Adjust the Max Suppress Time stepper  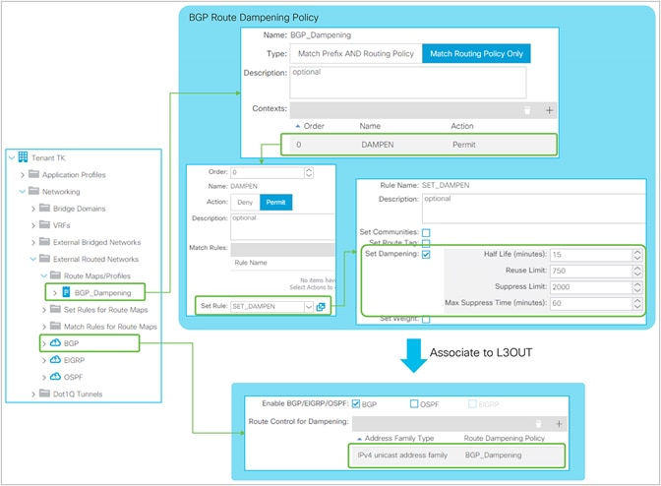tap(637, 303)
